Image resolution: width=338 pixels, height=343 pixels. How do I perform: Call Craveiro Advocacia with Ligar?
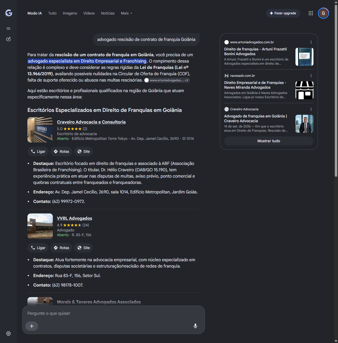38,151
